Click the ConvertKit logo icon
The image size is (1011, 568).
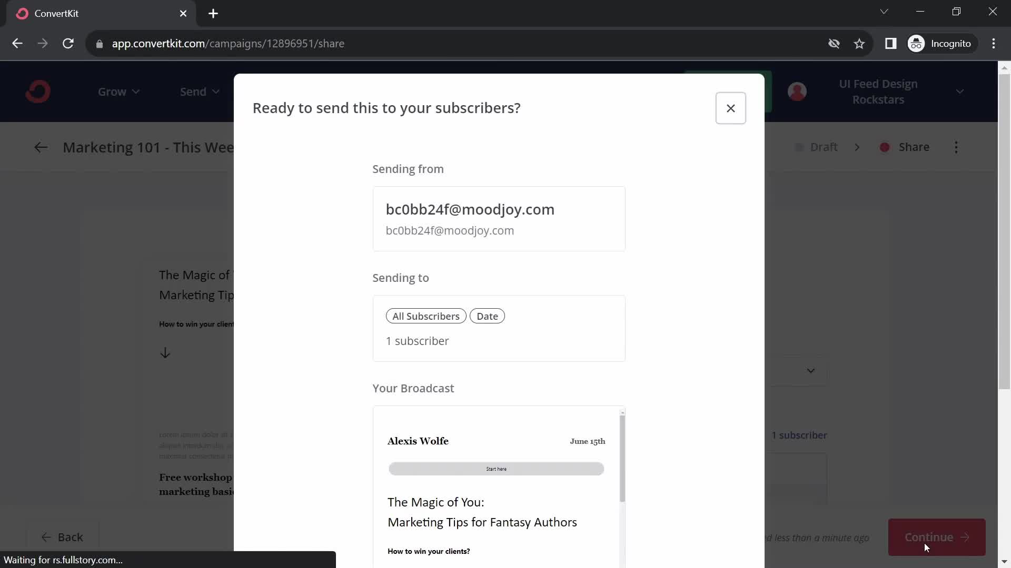click(37, 92)
